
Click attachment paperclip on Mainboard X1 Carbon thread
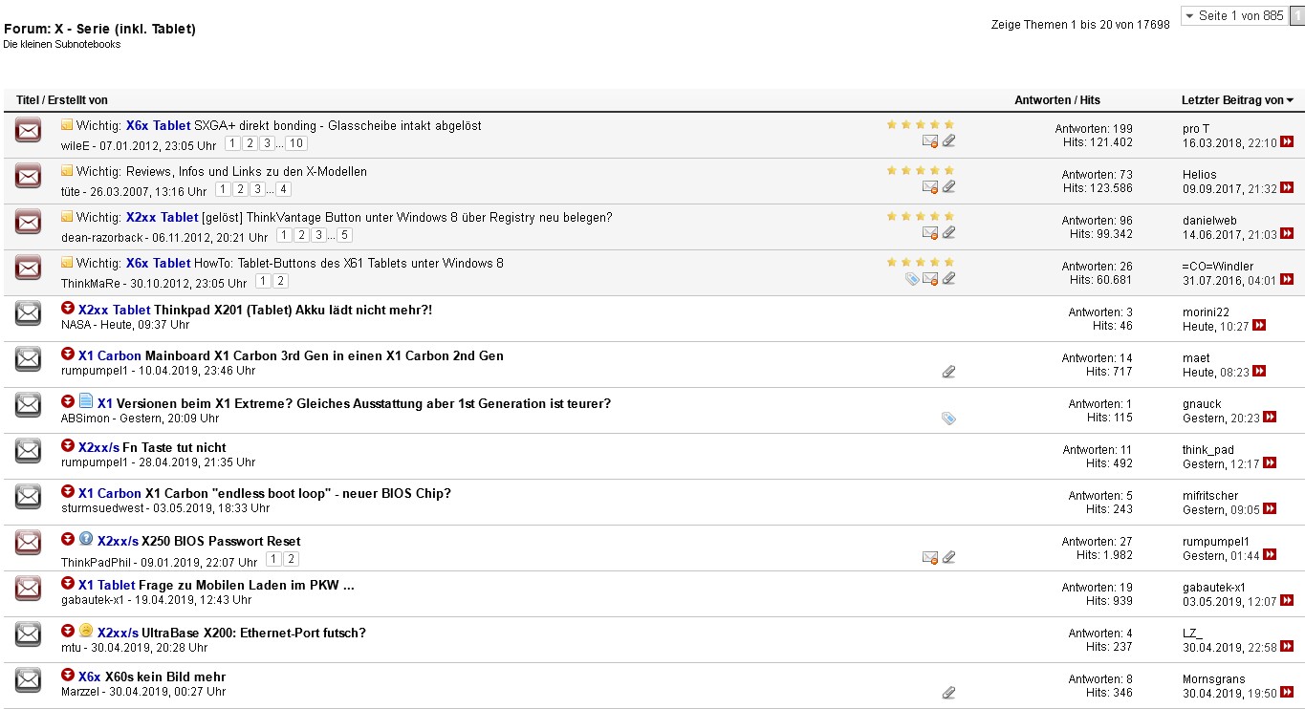(948, 372)
